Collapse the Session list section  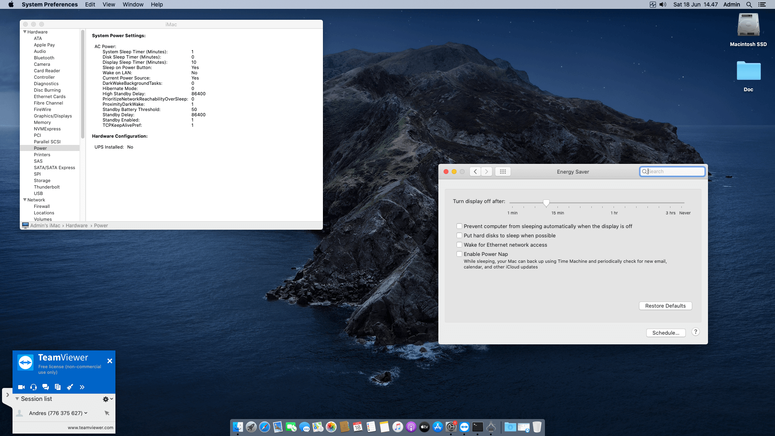click(17, 399)
